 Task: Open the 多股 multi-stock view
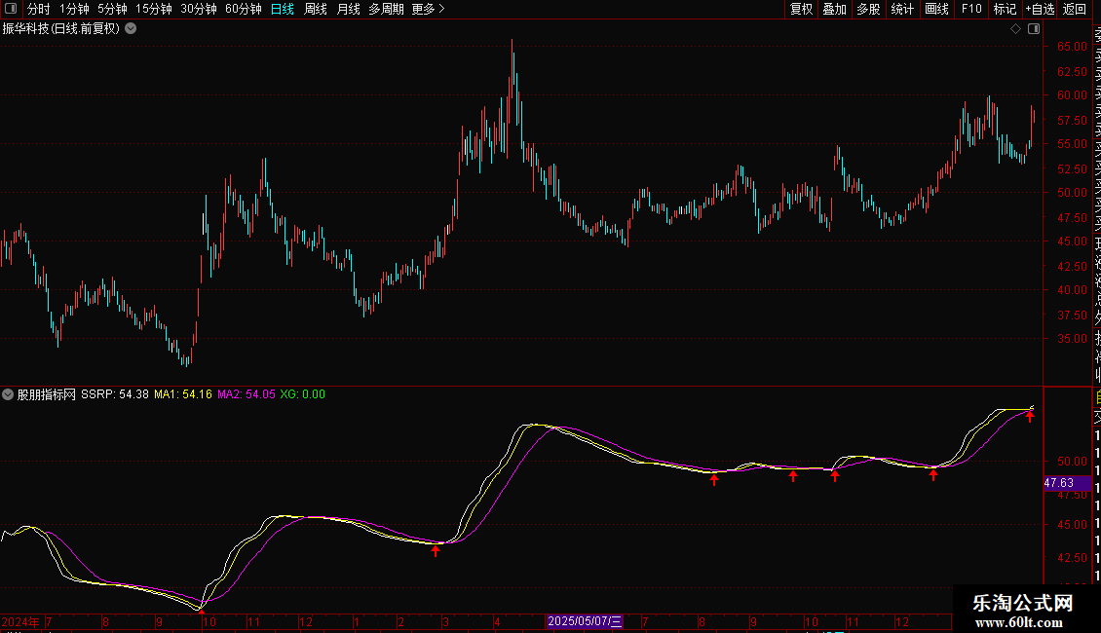click(868, 9)
